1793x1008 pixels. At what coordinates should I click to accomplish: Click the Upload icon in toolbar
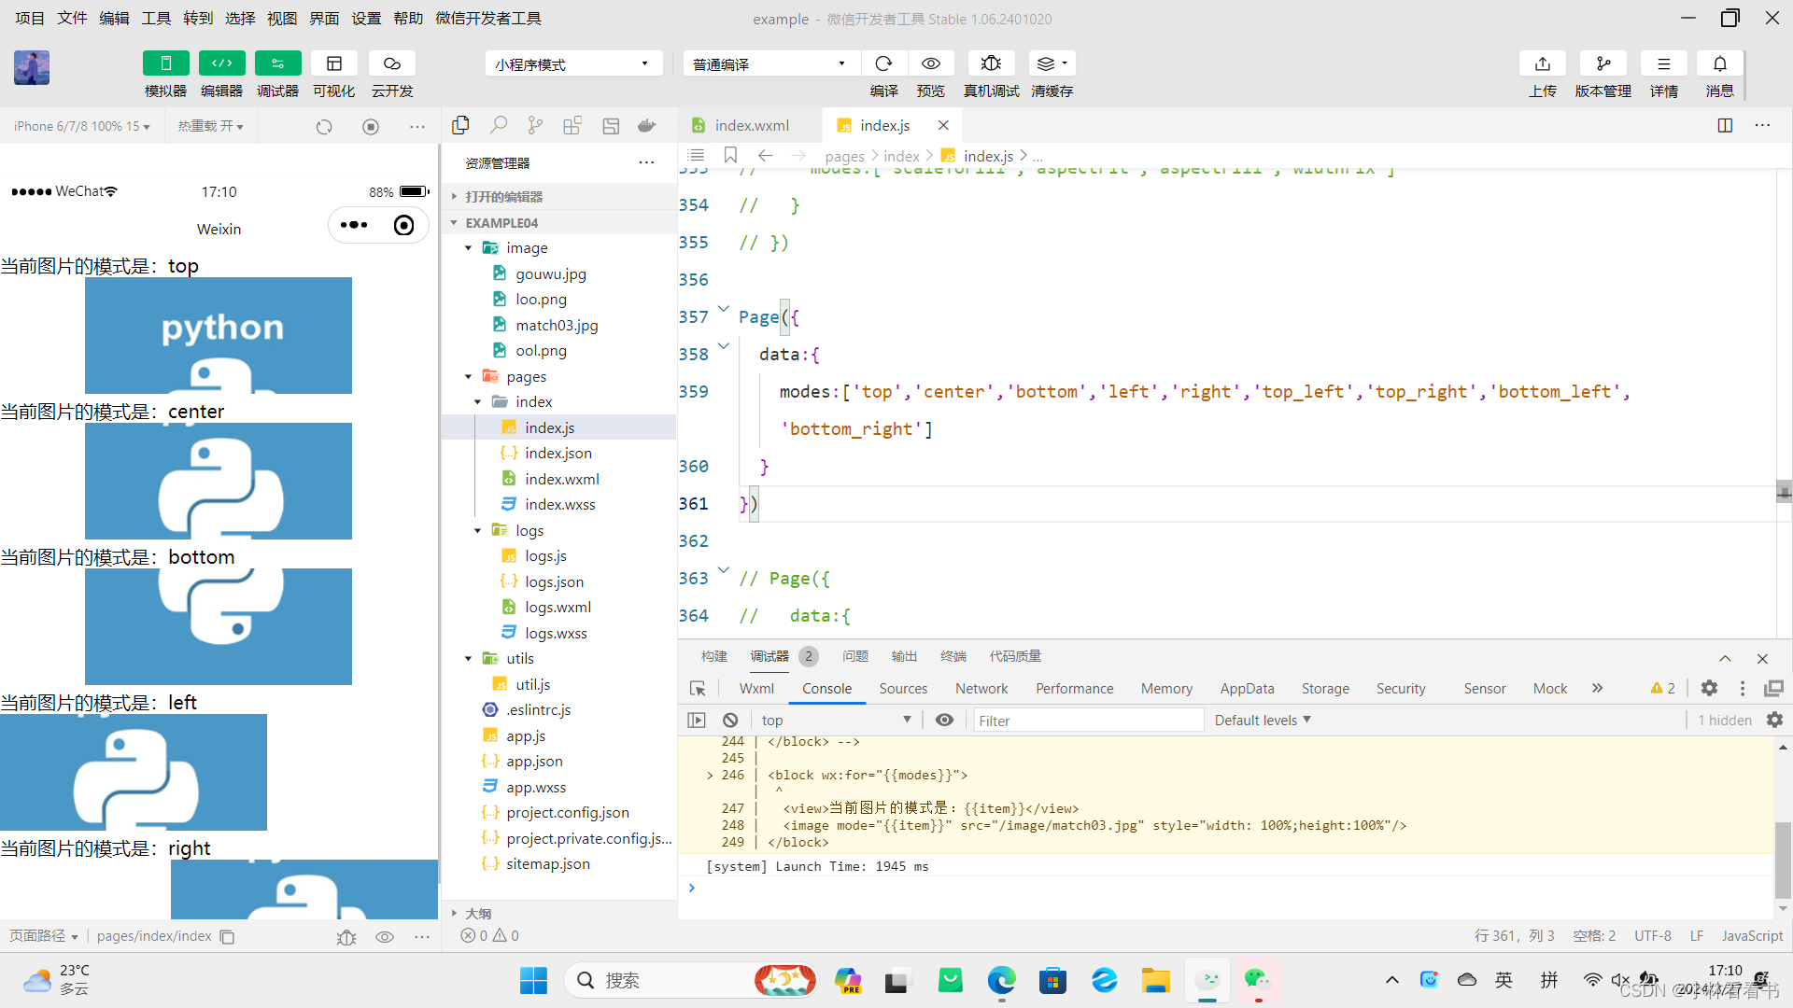point(1542,63)
